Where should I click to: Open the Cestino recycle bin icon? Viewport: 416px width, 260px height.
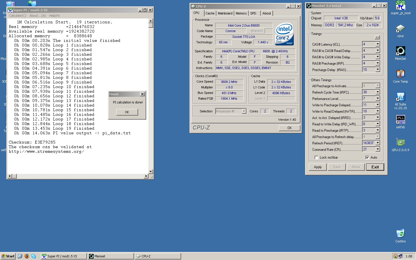pos(400,236)
